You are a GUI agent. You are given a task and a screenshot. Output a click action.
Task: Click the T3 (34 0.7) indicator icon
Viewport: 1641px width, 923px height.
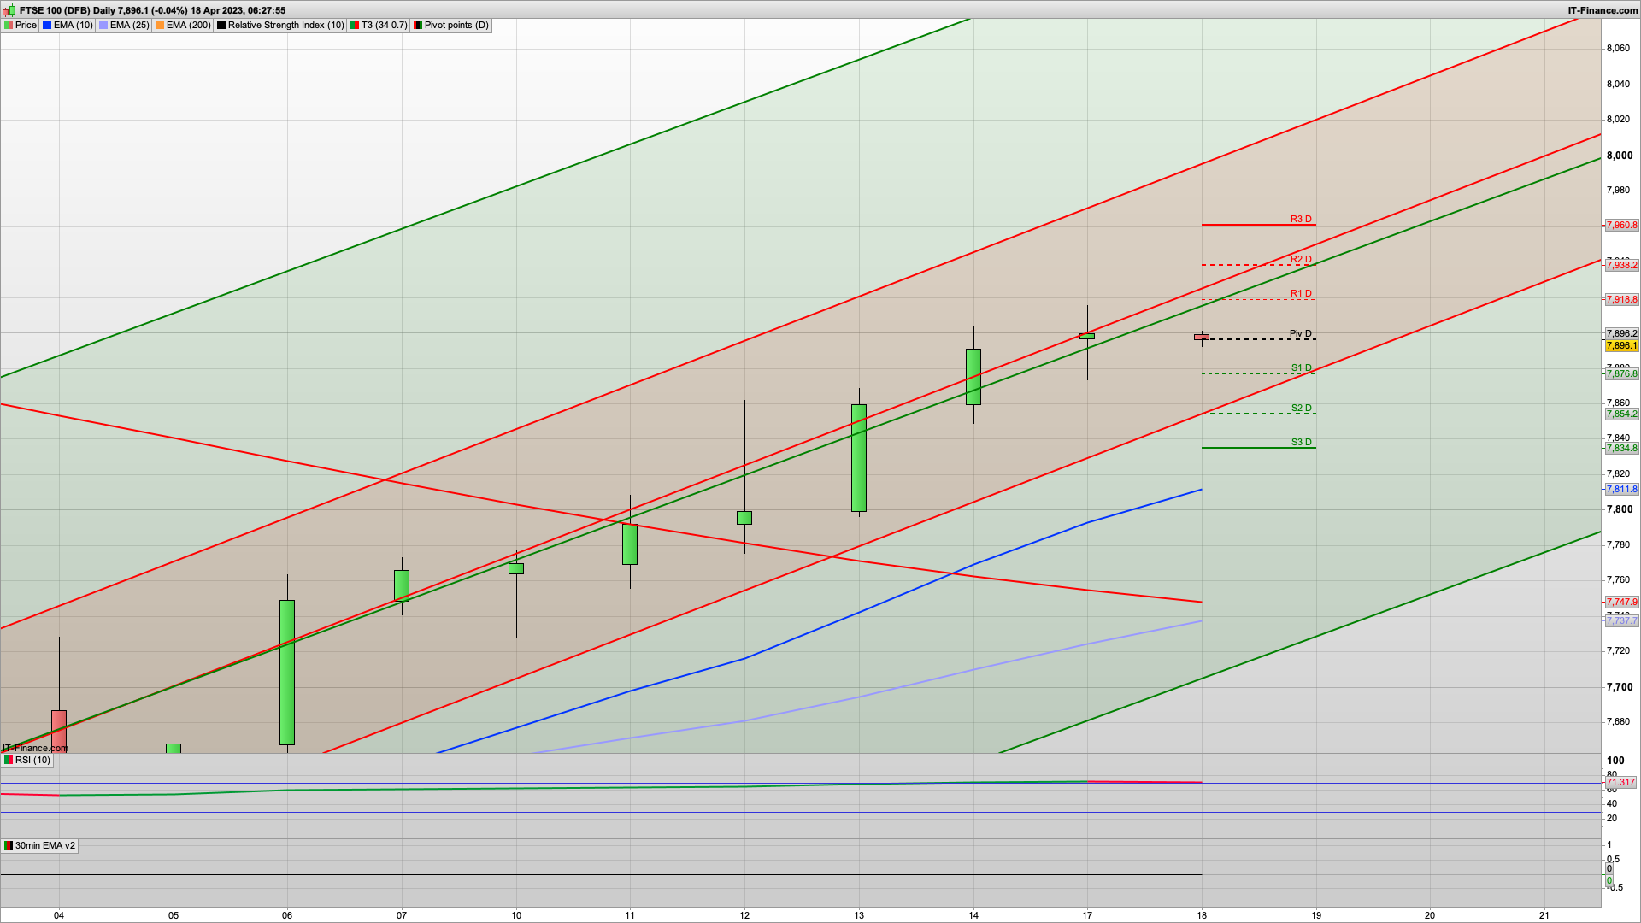(355, 25)
